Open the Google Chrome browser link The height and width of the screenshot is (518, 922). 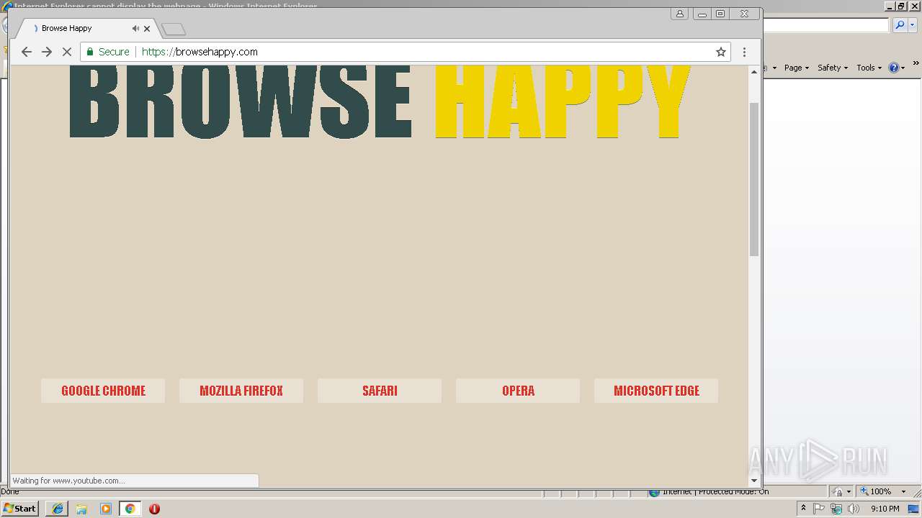[103, 391]
